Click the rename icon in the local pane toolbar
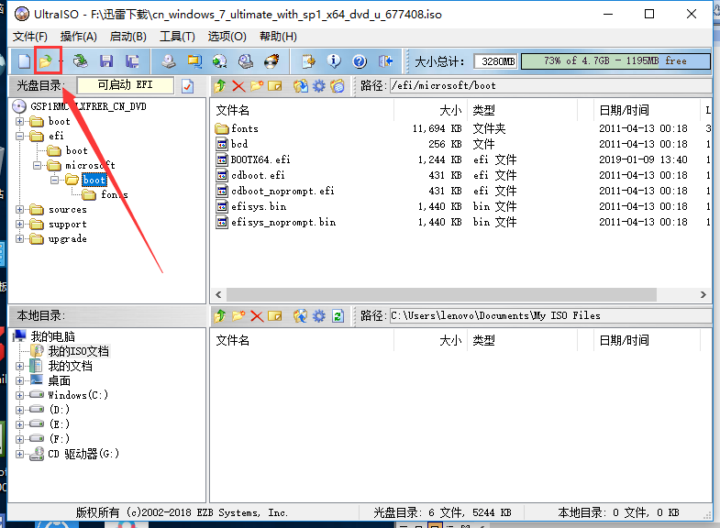 275,316
